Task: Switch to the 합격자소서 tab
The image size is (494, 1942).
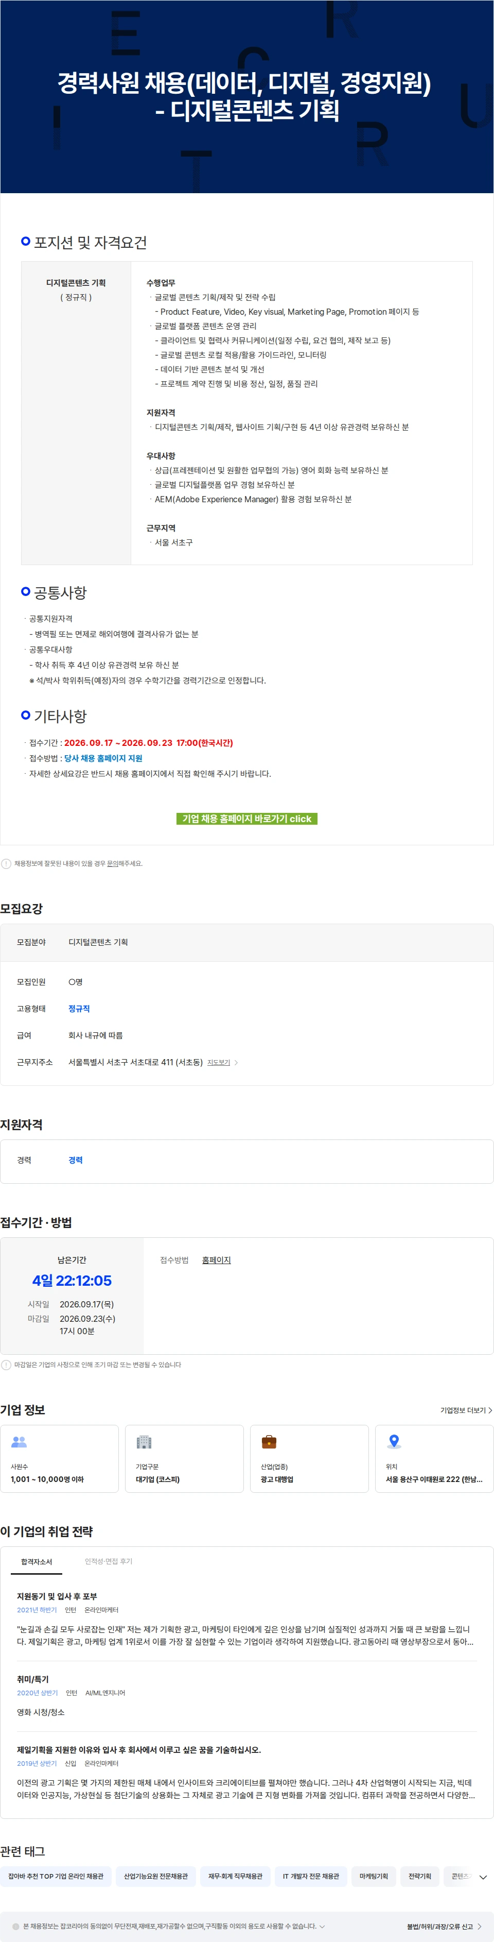Action: point(36,1561)
